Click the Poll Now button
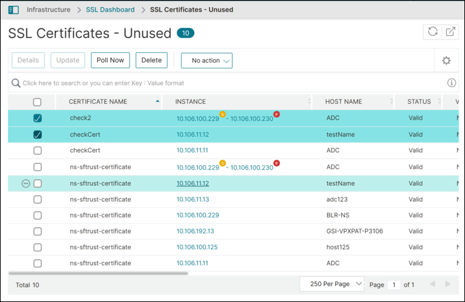Screen dimensions: 465x302 click(x=110, y=60)
